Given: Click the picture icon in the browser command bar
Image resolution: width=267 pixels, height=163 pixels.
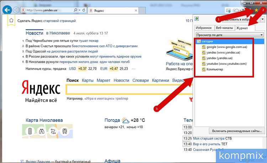Looking at the screenshot, I should (228, 10).
